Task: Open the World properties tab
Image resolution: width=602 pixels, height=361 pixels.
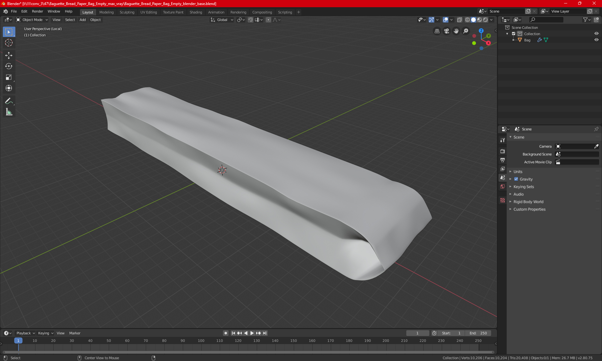Action: tap(503, 186)
